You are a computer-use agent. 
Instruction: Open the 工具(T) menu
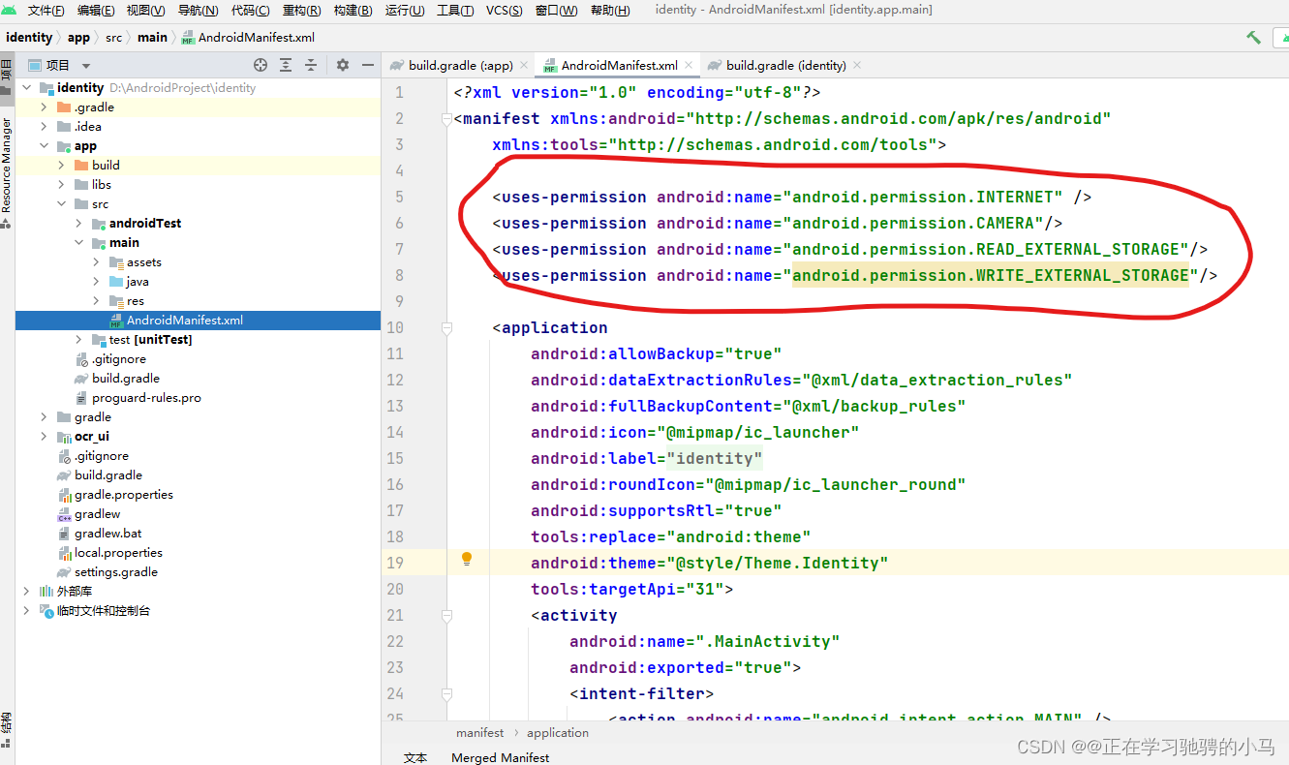click(x=455, y=11)
